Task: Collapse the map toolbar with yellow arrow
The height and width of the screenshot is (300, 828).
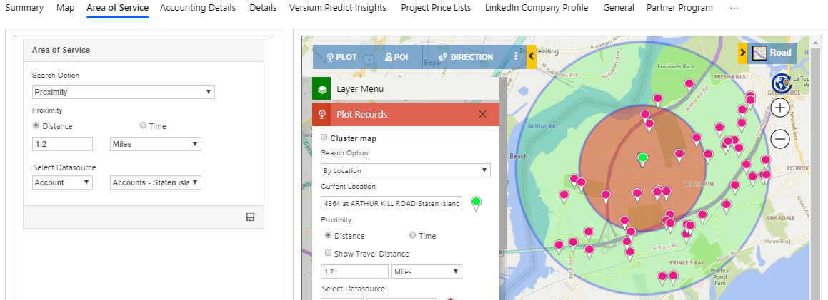Action: 532,56
